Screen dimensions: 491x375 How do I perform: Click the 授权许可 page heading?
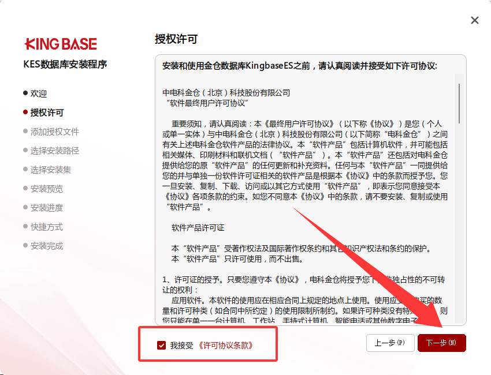[176, 39]
